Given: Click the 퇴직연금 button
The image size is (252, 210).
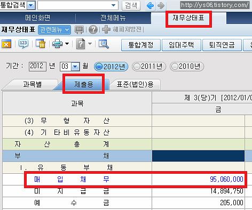Looking at the screenshot, I should point(222,45).
